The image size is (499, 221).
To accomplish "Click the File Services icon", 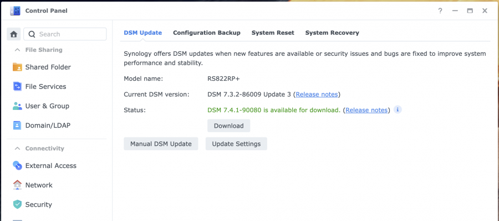I will [17, 87].
